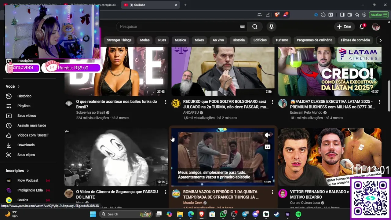Expand the Você section
Viewport: 391px width, 220px height.
pyautogui.click(x=13, y=86)
